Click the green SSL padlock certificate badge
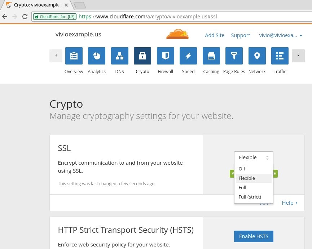 pyautogui.click(x=55, y=17)
